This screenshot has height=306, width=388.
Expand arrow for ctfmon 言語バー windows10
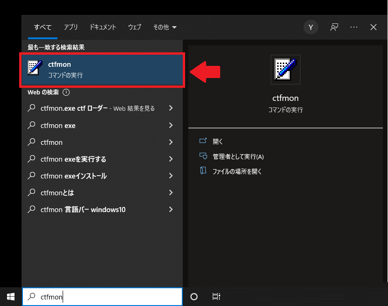tap(171, 209)
